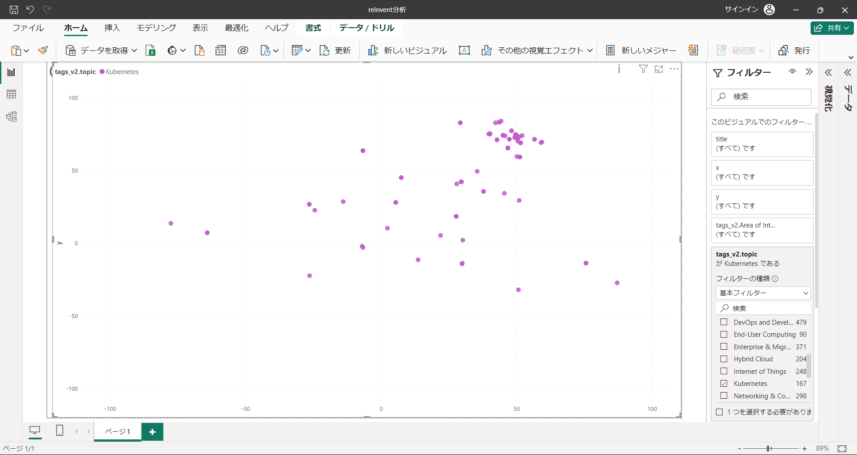
Task: Enable the require single selection checkbox
Action: pos(720,412)
